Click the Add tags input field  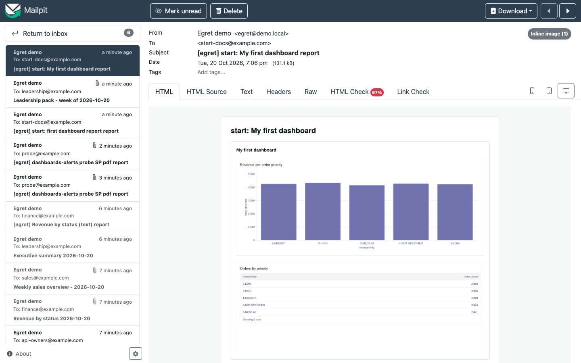pos(211,72)
